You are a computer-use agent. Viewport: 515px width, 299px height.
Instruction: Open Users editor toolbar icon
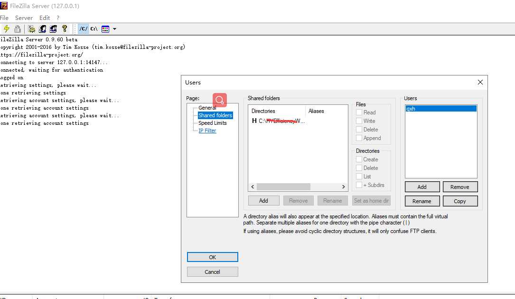[x=42, y=29]
